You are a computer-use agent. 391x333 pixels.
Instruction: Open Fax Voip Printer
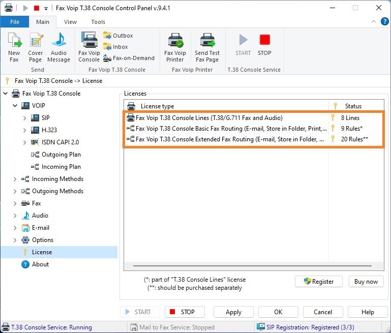coord(175,47)
